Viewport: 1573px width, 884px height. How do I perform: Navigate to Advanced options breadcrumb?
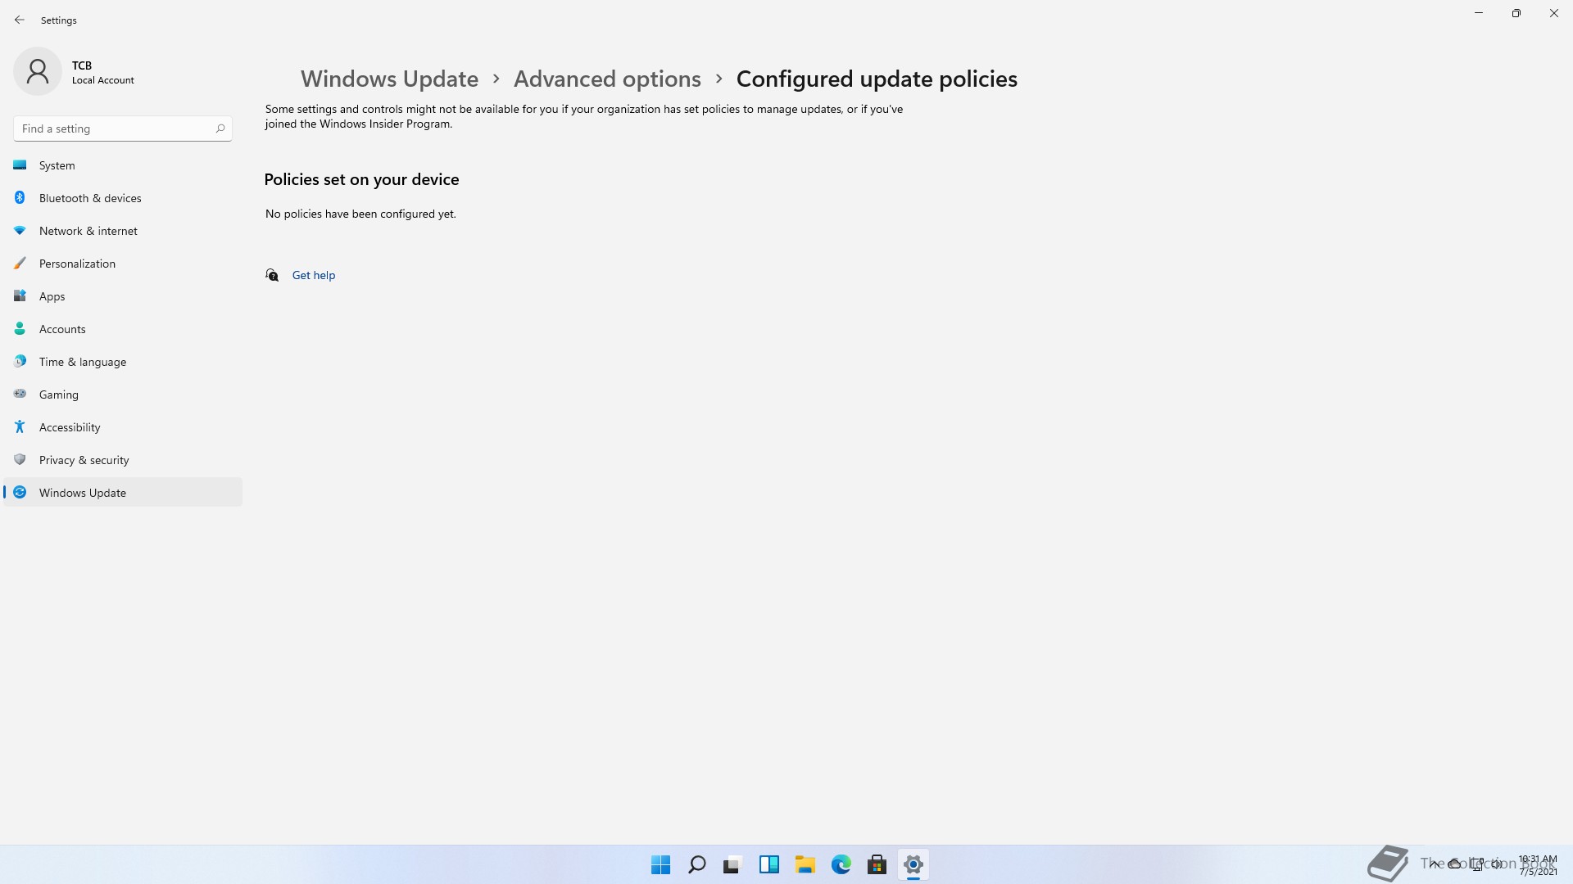pyautogui.click(x=607, y=79)
